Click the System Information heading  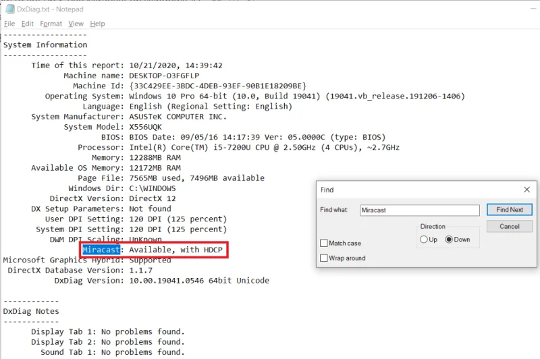45,45
